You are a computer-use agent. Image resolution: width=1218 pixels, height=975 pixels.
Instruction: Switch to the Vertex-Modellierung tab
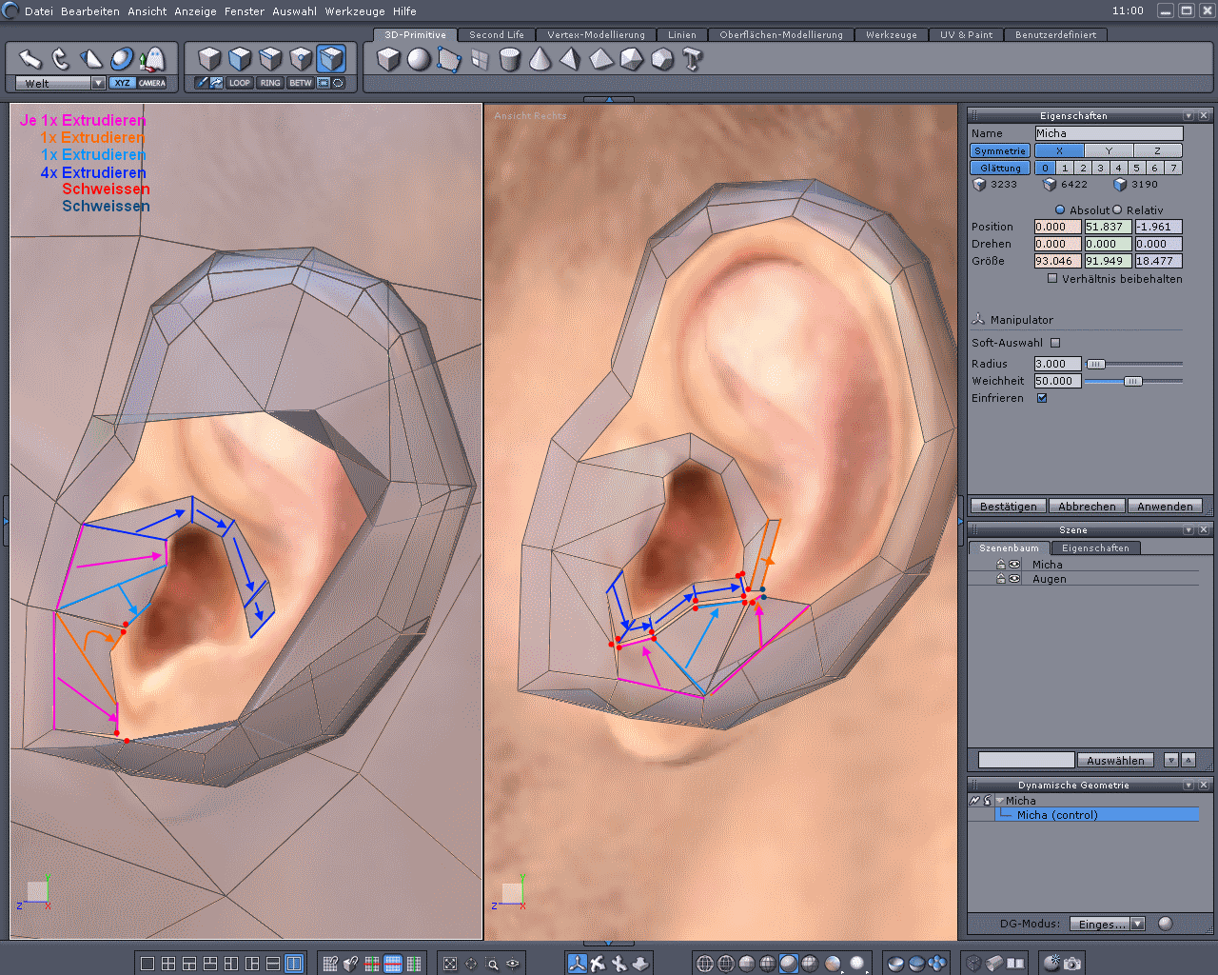(596, 34)
